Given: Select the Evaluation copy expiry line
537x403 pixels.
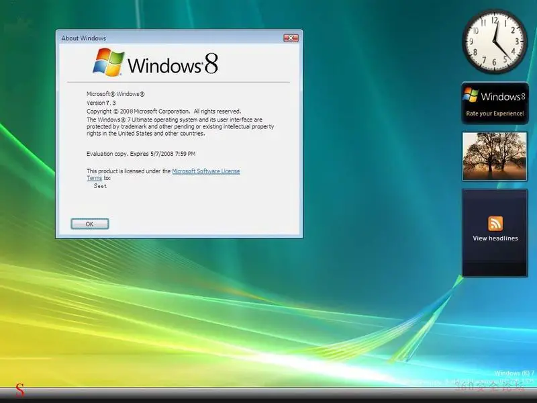Looking at the screenshot, I should pyautogui.click(x=141, y=154).
